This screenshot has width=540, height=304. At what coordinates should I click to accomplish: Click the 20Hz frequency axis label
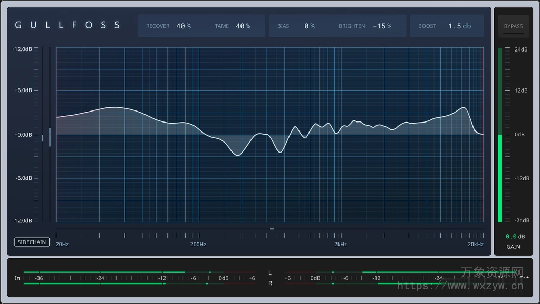pos(62,244)
